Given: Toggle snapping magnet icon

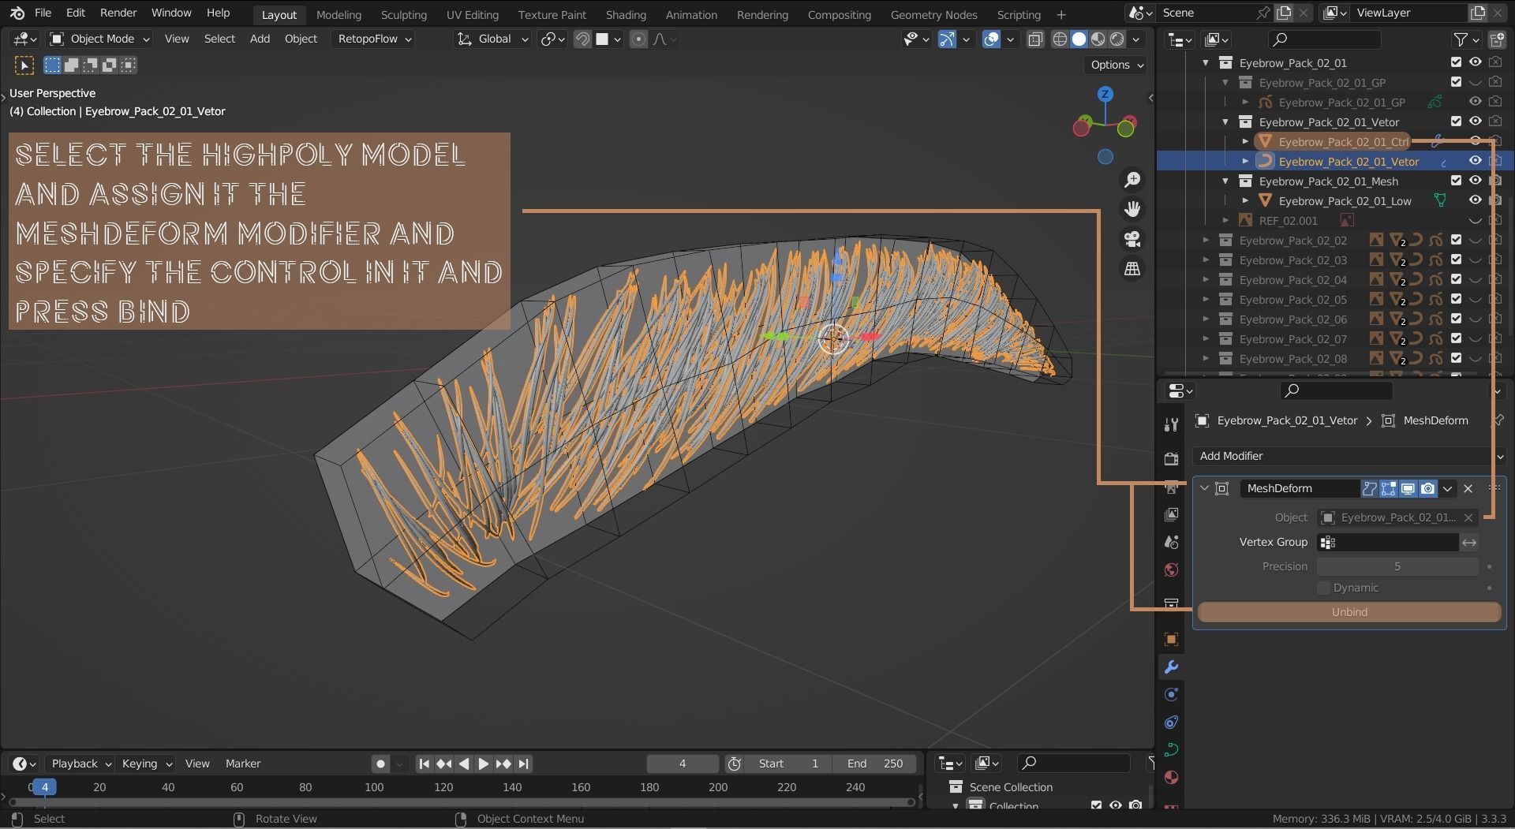Looking at the screenshot, I should coord(582,39).
